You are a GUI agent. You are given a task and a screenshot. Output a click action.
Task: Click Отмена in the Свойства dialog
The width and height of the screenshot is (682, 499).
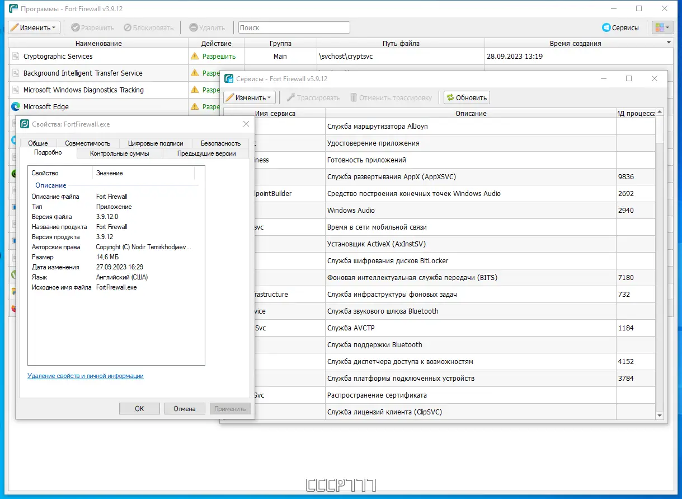click(x=185, y=408)
